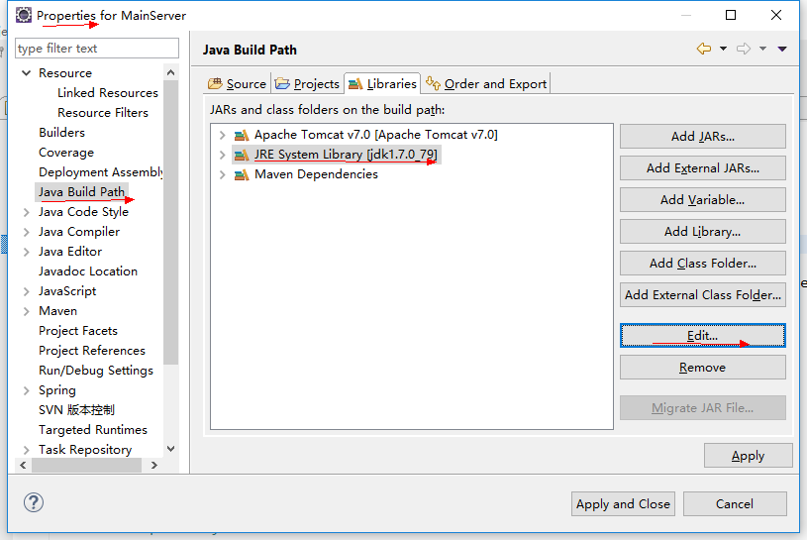Select Project References in the tree

click(92, 351)
